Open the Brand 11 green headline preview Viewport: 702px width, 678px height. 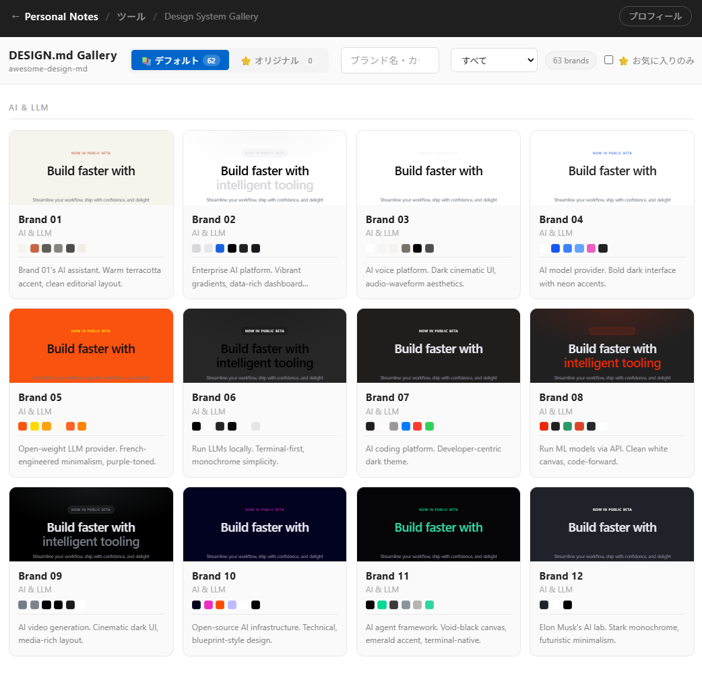coord(439,524)
